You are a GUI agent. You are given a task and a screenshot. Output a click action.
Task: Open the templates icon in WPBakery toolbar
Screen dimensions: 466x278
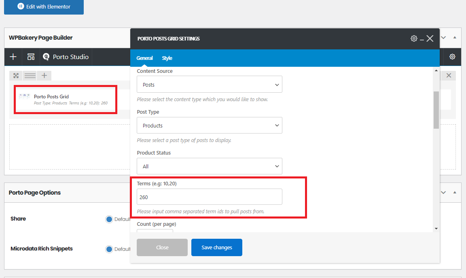pyautogui.click(x=31, y=57)
